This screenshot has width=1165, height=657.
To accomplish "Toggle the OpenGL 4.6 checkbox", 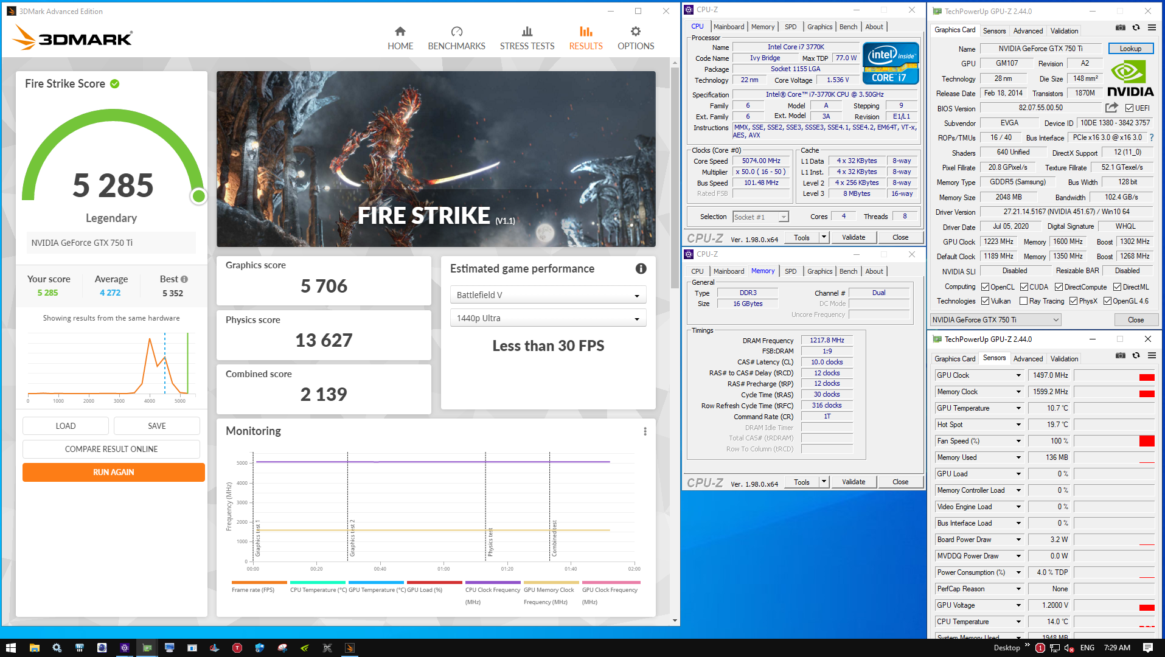I will coord(1107,301).
